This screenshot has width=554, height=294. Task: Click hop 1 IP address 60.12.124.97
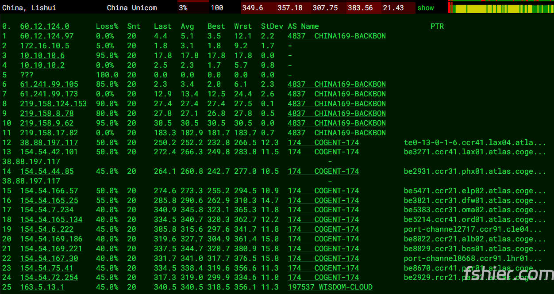click(46, 36)
